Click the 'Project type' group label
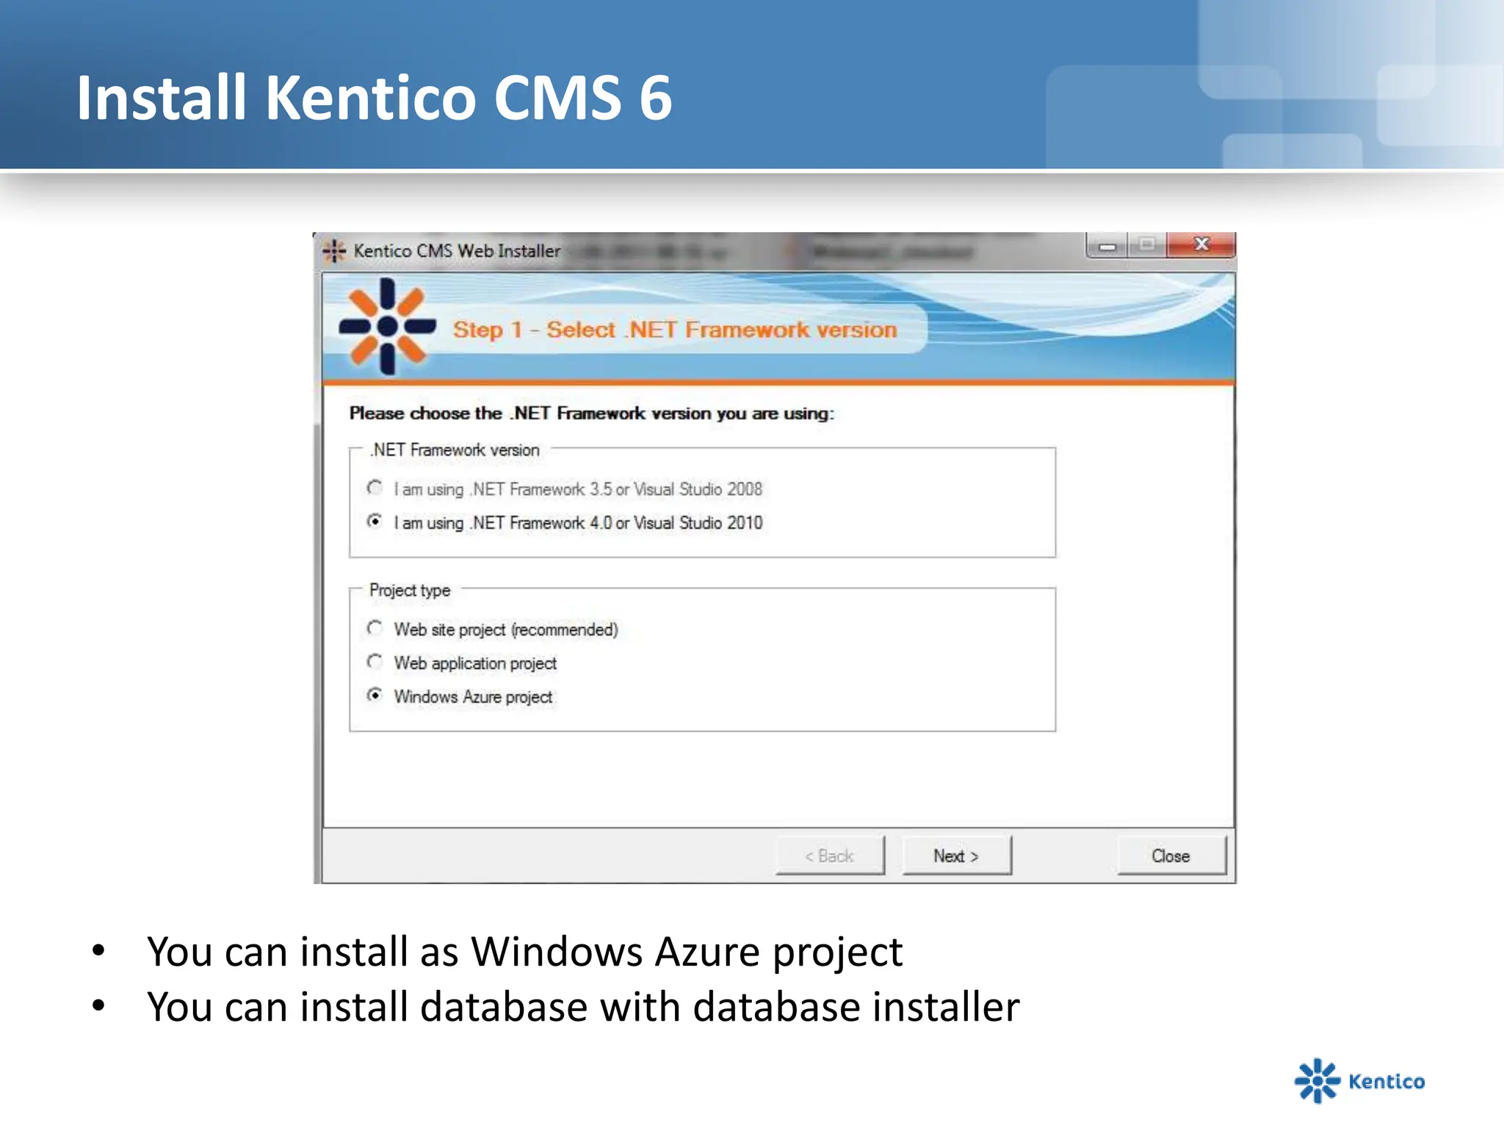 coord(410,590)
